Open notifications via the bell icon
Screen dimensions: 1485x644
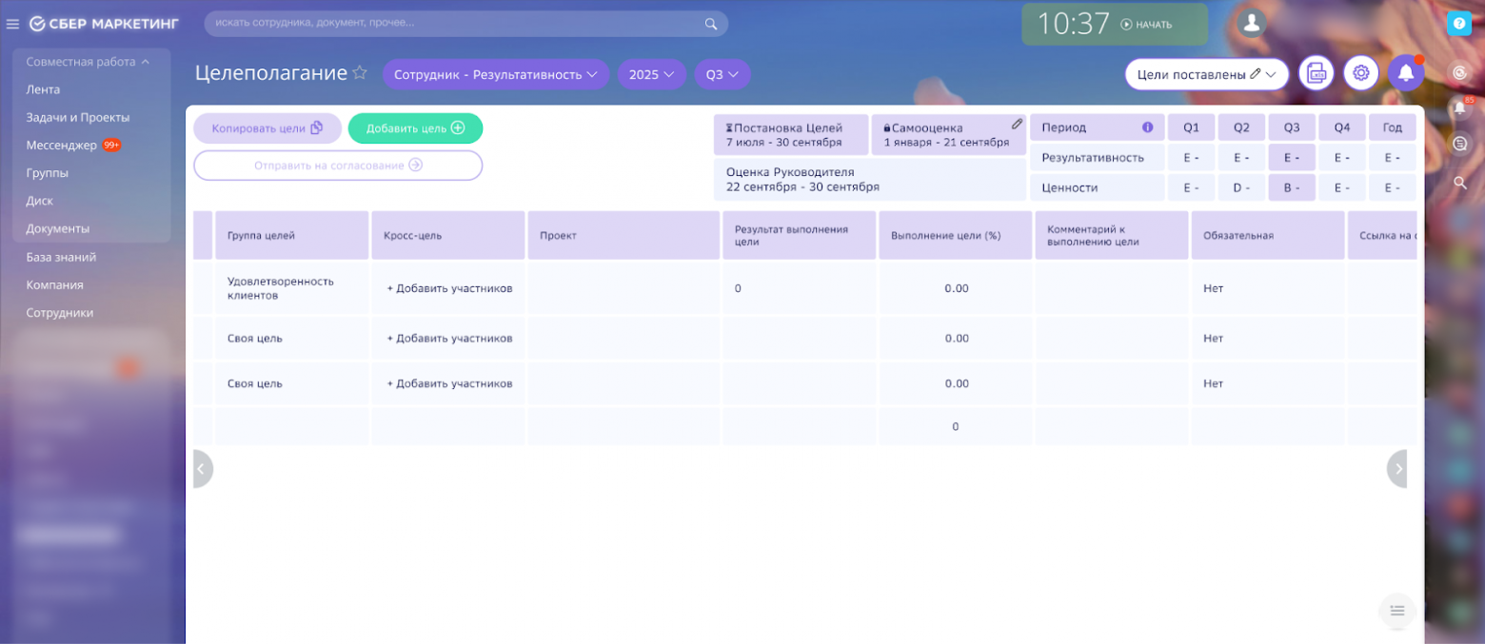point(1406,72)
